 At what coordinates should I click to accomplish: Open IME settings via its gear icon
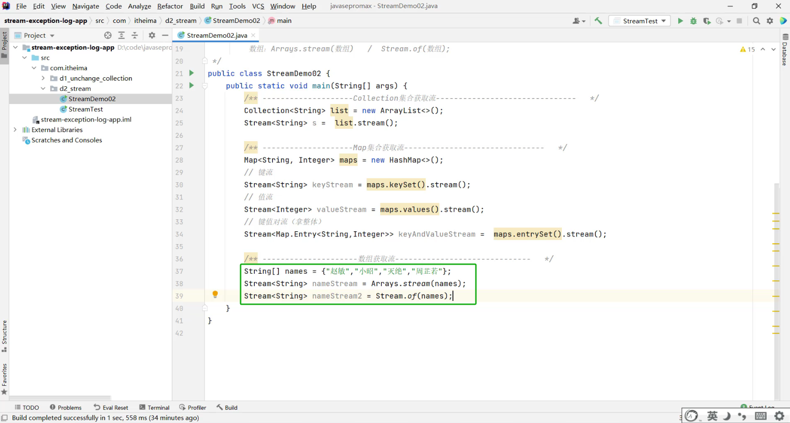(779, 416)
